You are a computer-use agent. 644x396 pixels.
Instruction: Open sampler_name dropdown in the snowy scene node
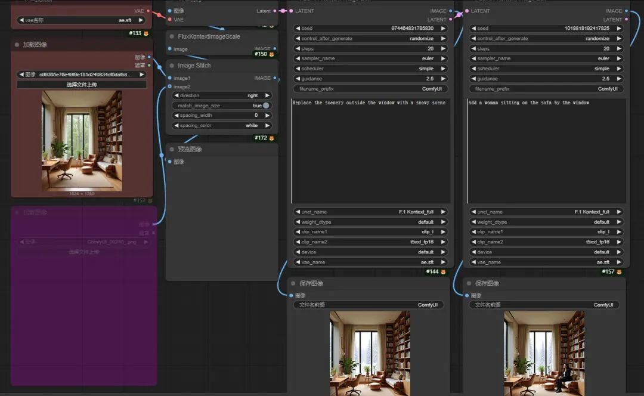(370, 58)
